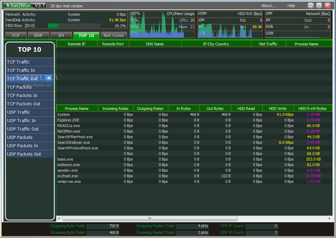Click the CPU/Mem Usage graph

click(162, 24)
